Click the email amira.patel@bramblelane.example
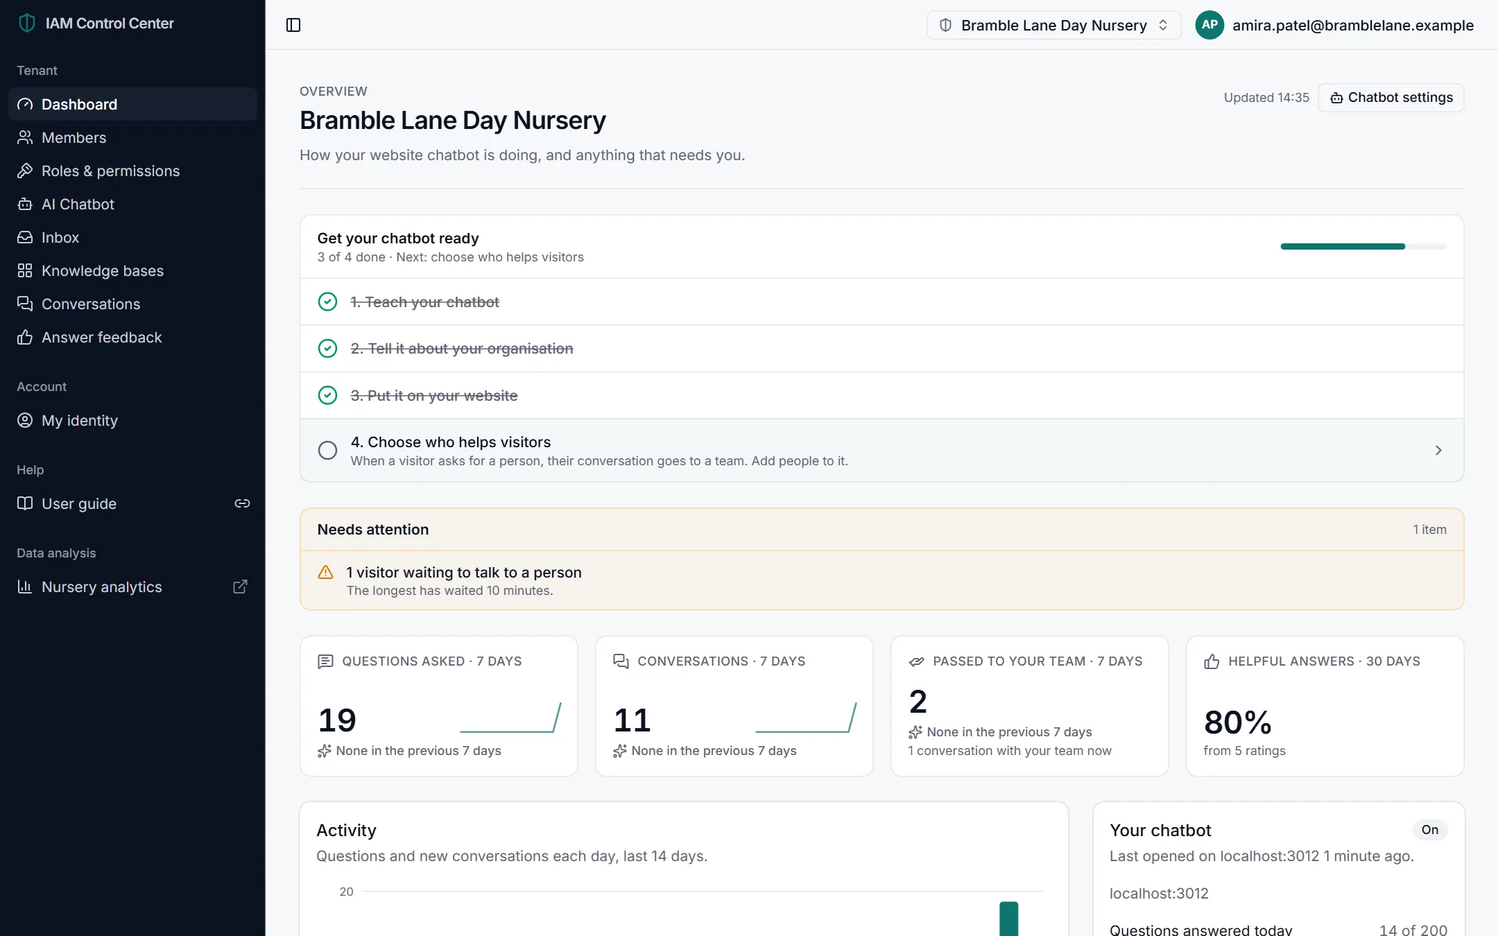1498x936 pixels. [x=1353, y=25]
